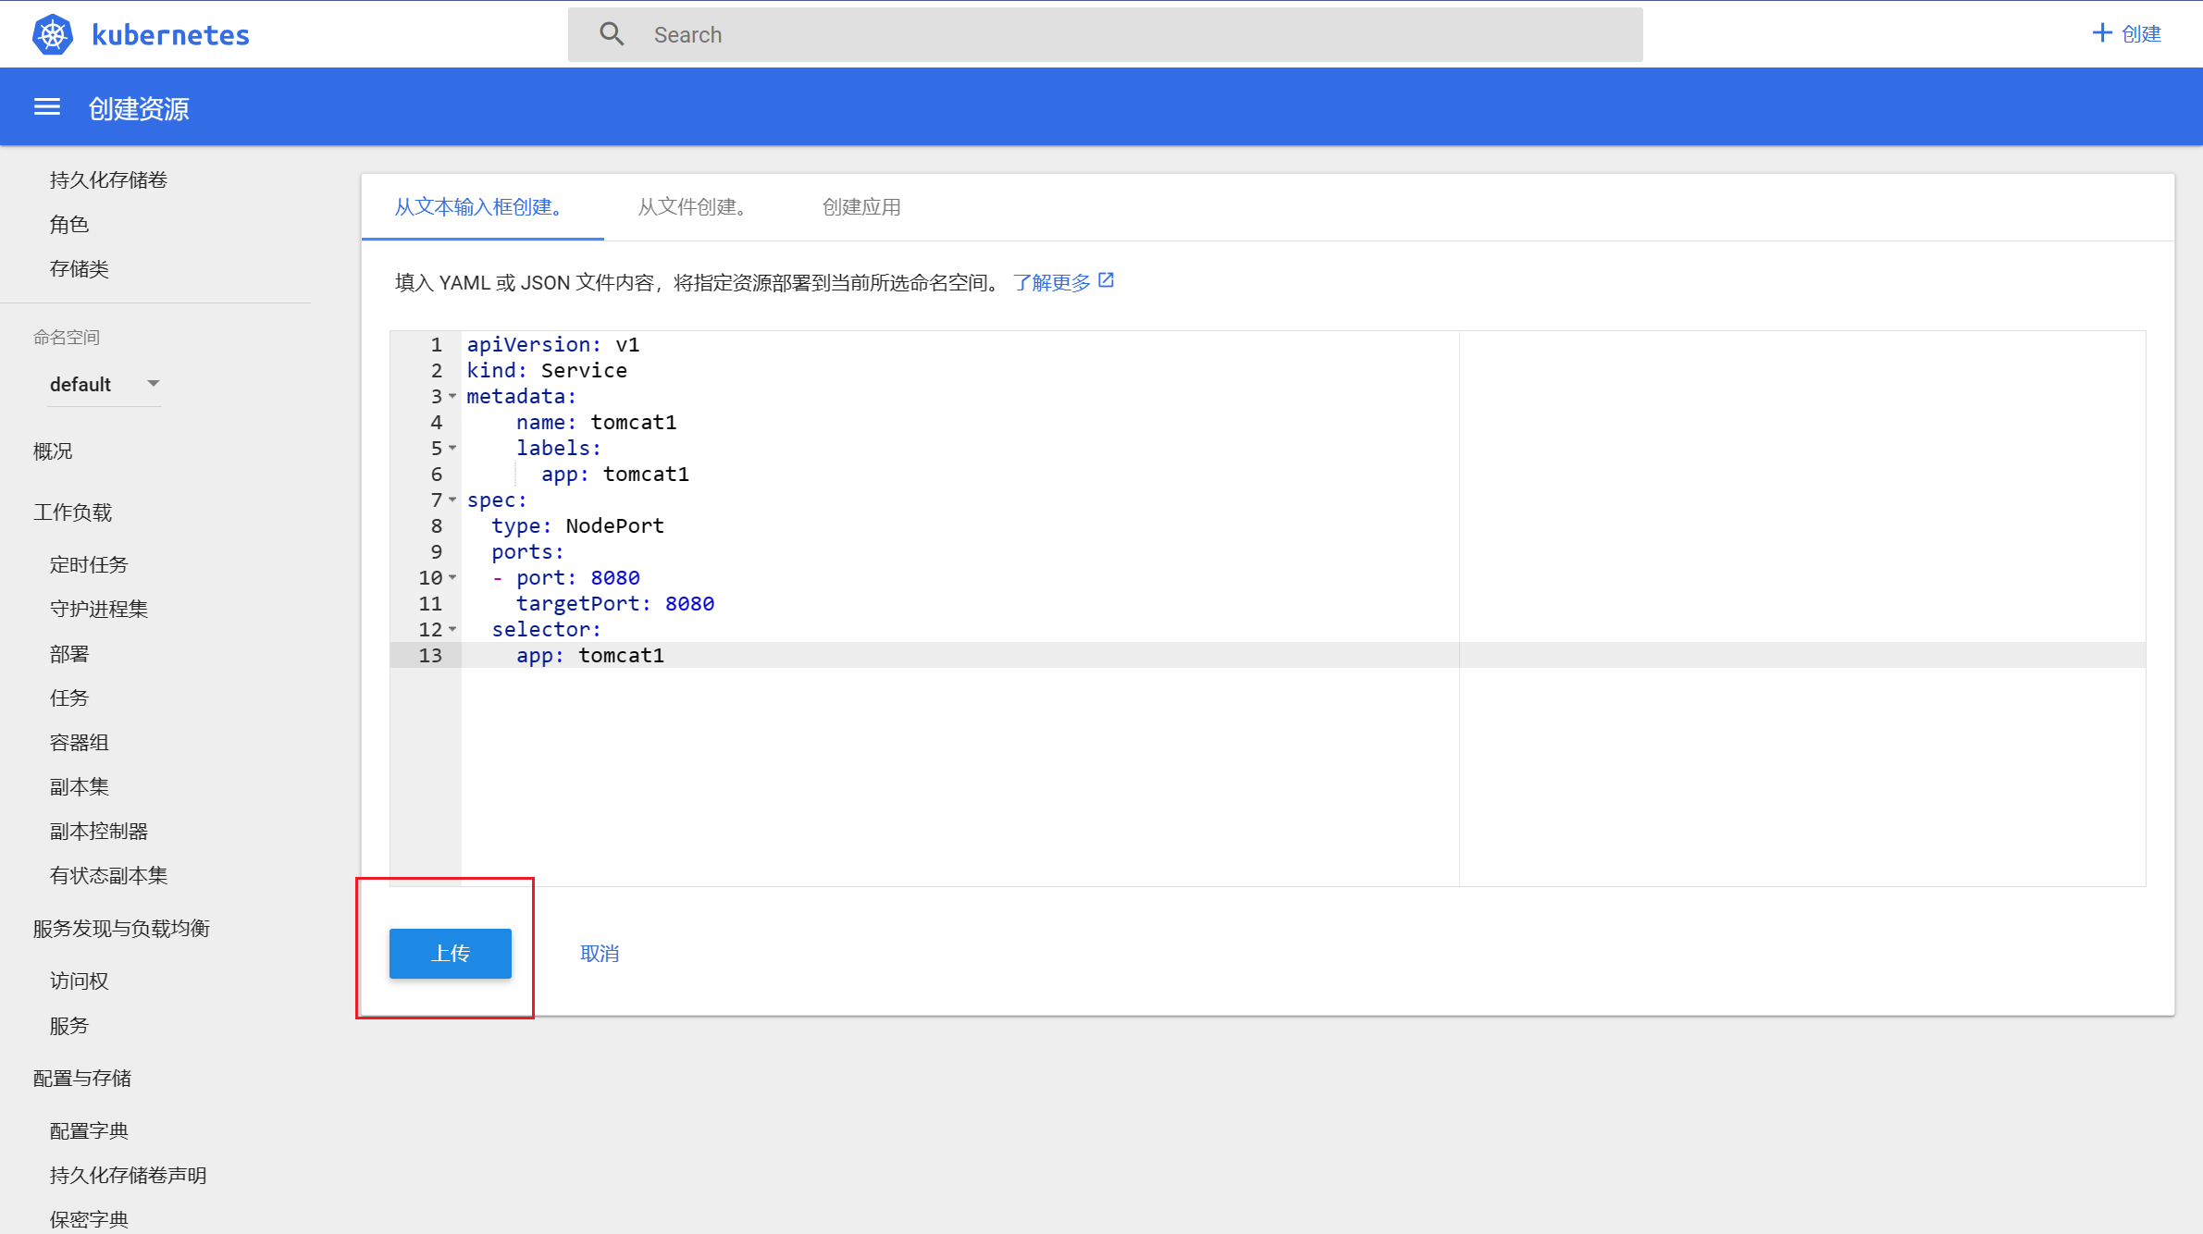Collapse the labels fold arrow on line 5
Screen dimensions: 2203x1234
click(452, 448)
